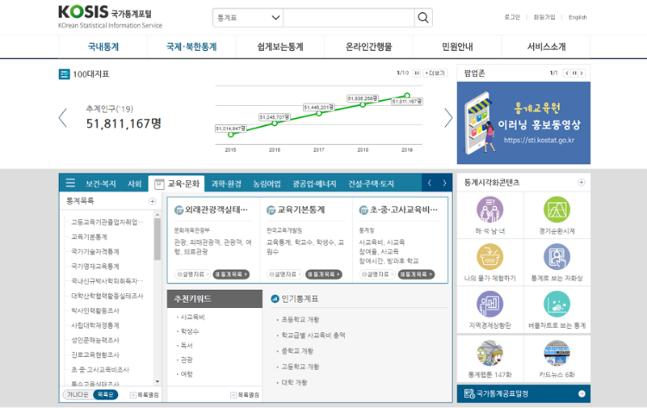Open the 통계교육원 이러닝 홍보동영상 banner
Screen dimensions: 647x408
coord(524,123)
